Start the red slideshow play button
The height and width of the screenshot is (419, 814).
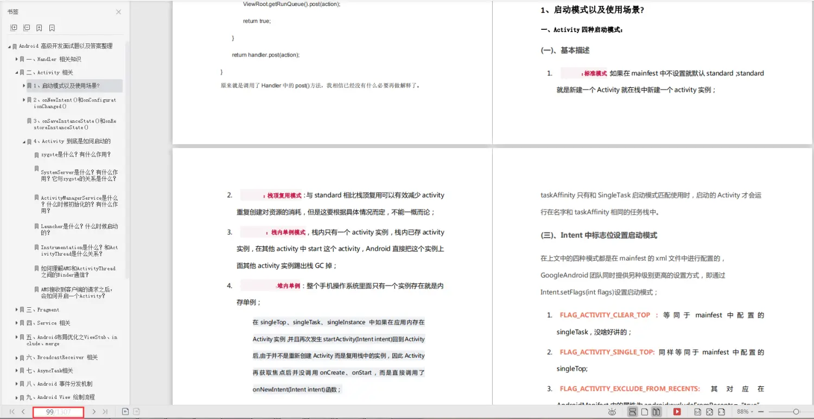pyautogui.click(x=677, y=412)
